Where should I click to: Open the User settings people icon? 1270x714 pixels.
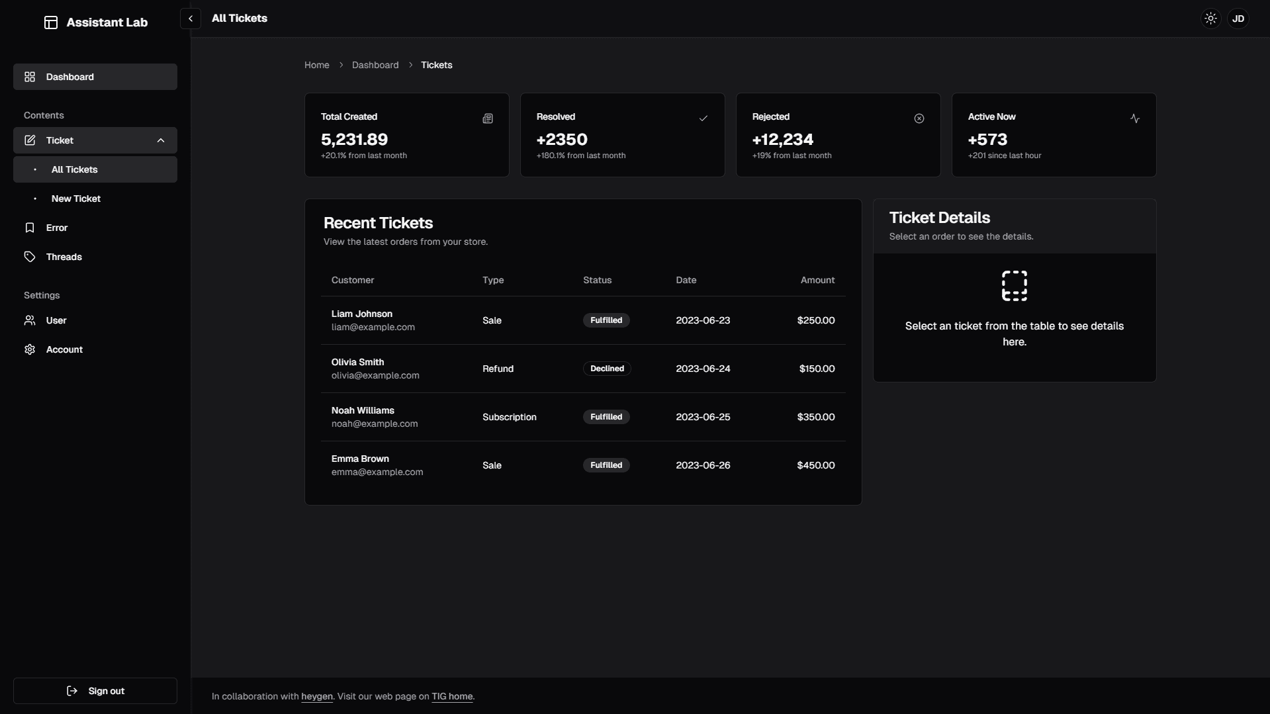tap(30, 320)
